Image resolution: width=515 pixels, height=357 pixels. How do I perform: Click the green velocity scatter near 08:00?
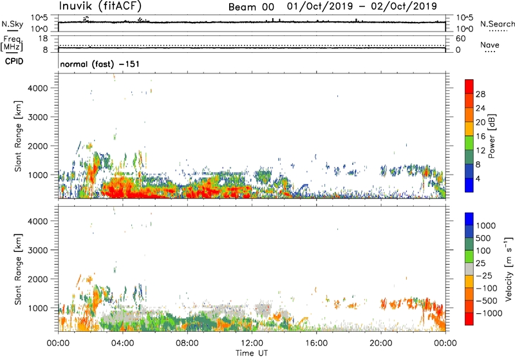click(x=194, y=322)
